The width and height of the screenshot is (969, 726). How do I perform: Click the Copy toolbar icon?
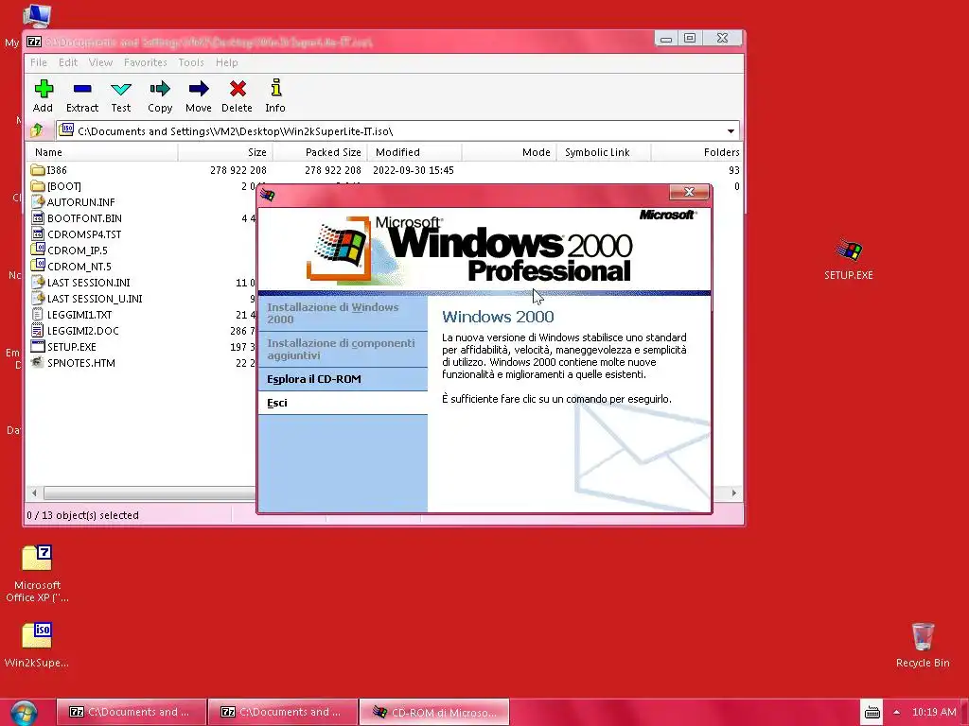(160, 89)
